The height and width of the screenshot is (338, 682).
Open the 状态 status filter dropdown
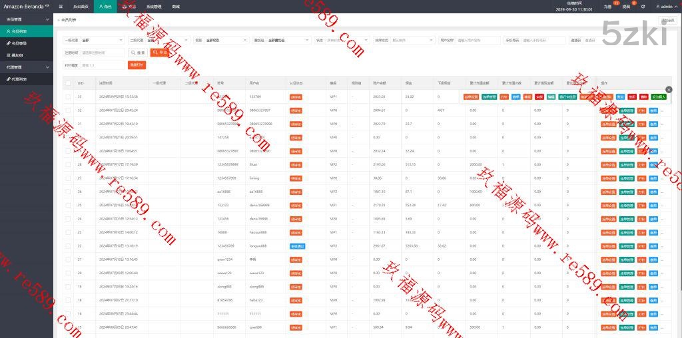pos(348,40)
